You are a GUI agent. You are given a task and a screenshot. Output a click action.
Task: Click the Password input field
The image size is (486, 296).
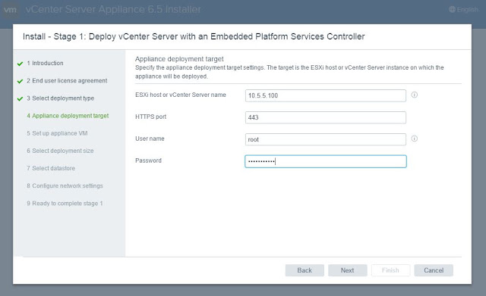coord(326,161)
